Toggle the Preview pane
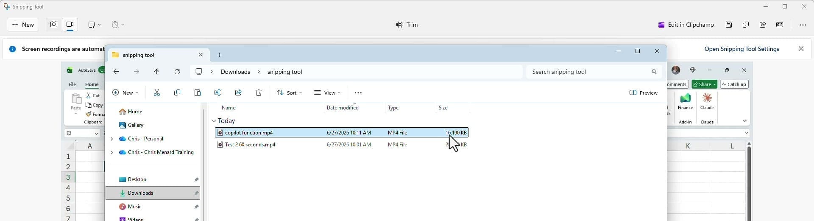This screenshot has width=814, height=221. [x=644, y=92]
